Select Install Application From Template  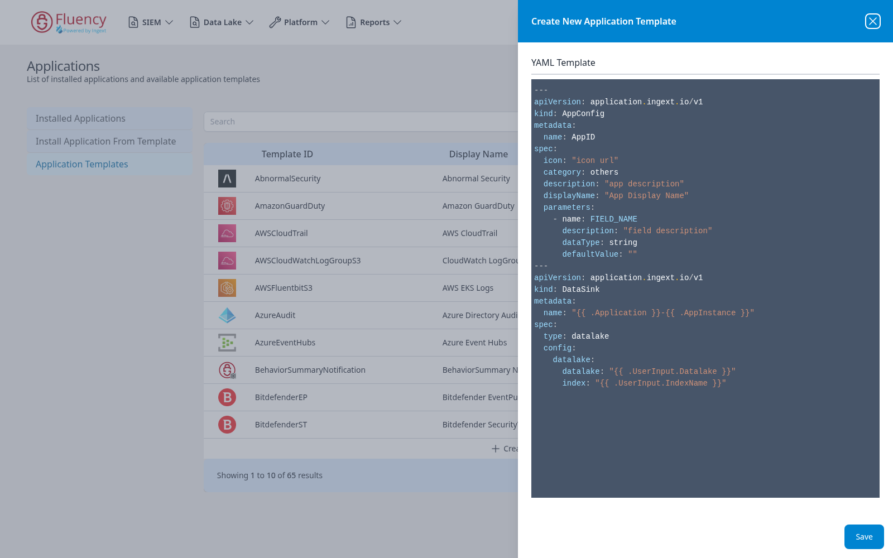(x=109, y=141)
